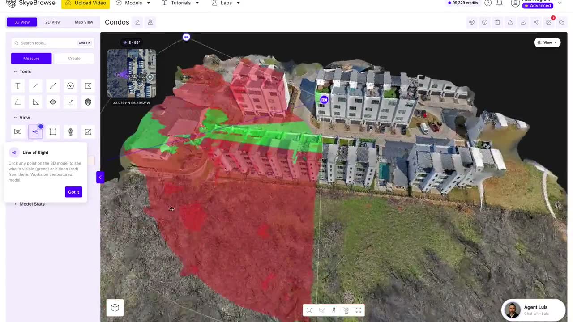Image resolution: width=573 pixels, height=322 pixels.
Task: Switch to Map View tab
Action: tap(84, 22)
